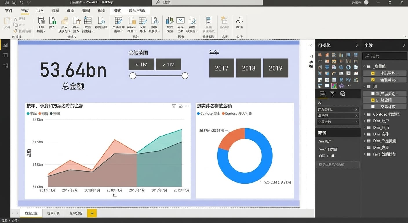This screenshot has width=408, height=223.
Task: Check the 交易计数 field checkbox
Action: 373,107
